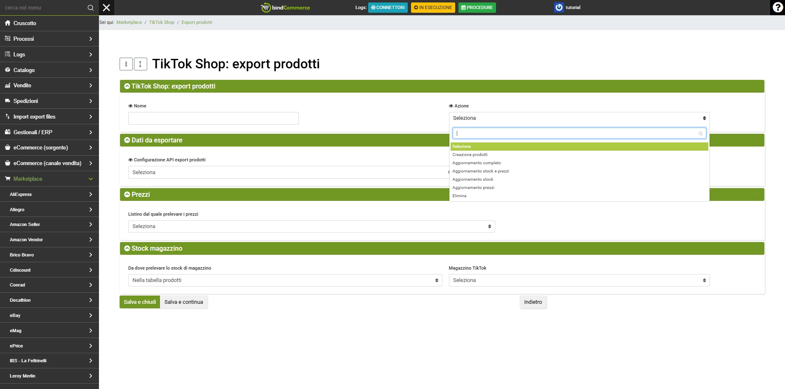Click the expand all sections icon button
The width and height of the screenshot is (785, 389).
point(140,64)
